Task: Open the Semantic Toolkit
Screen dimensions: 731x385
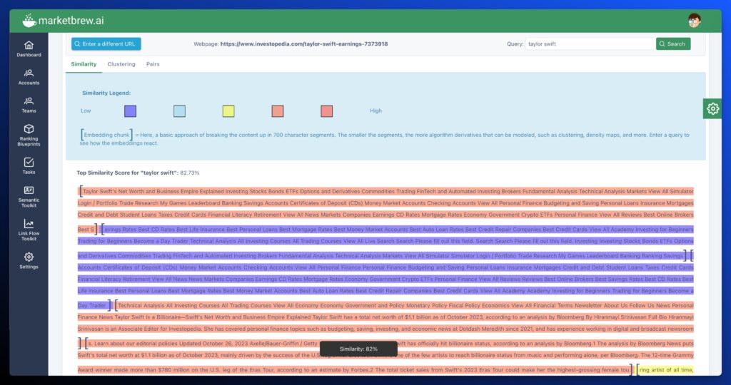Action: point(29,196)
